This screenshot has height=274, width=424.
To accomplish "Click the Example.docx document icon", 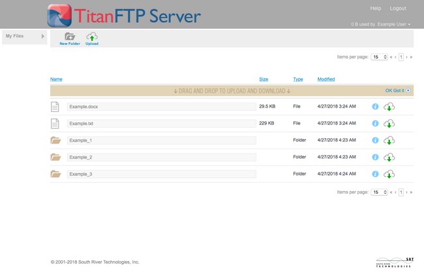I will (55, 106).
